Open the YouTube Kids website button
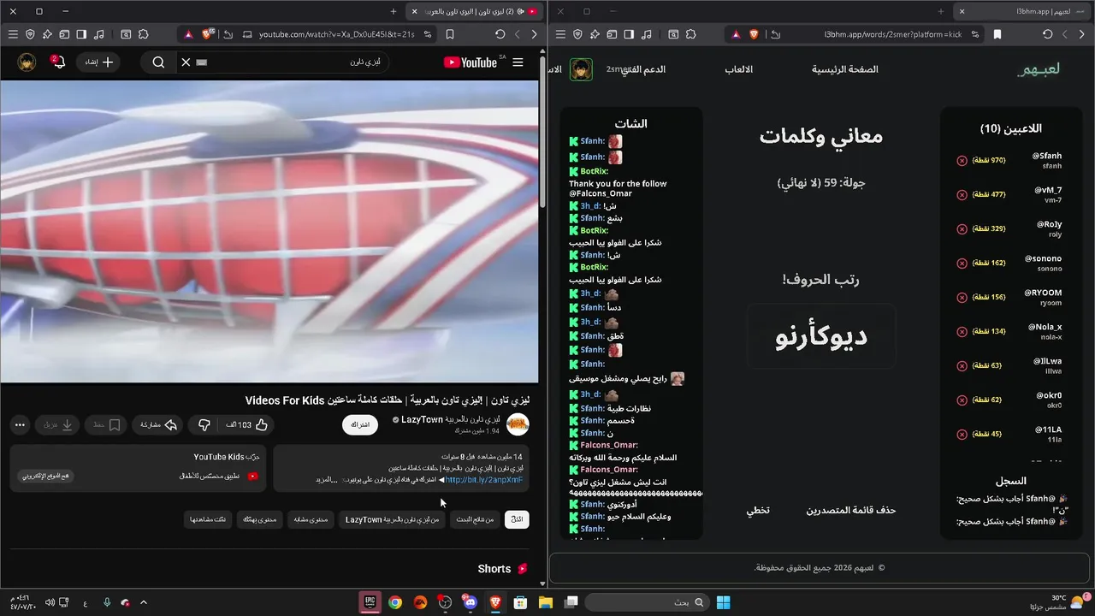This screenshot has width=1095, height=616. point(46,476)
